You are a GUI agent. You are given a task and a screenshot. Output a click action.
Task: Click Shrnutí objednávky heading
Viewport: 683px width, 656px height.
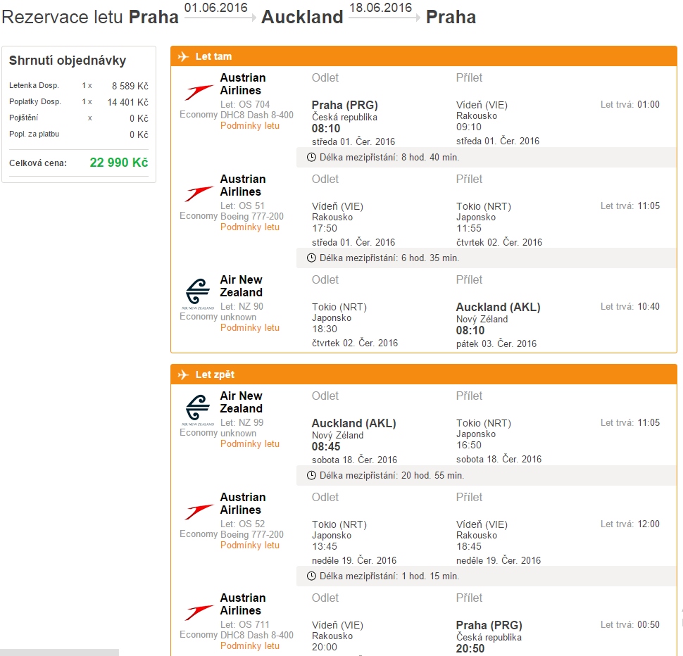[68, 61]
